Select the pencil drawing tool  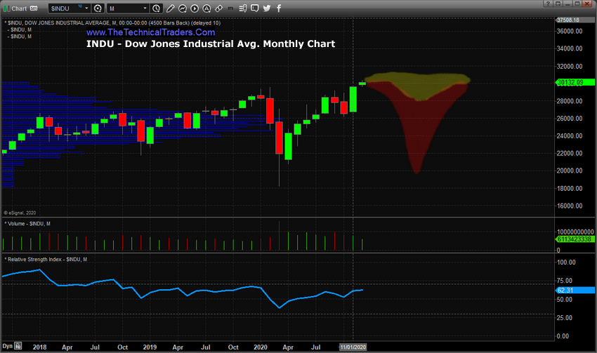point(170,8)
